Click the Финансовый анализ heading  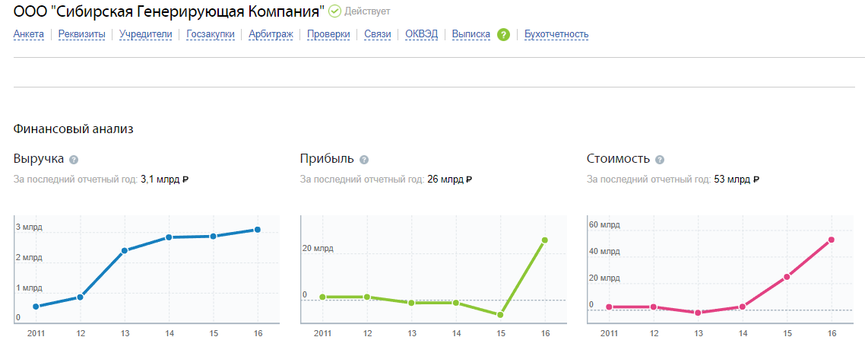click(x=74, y=130)
